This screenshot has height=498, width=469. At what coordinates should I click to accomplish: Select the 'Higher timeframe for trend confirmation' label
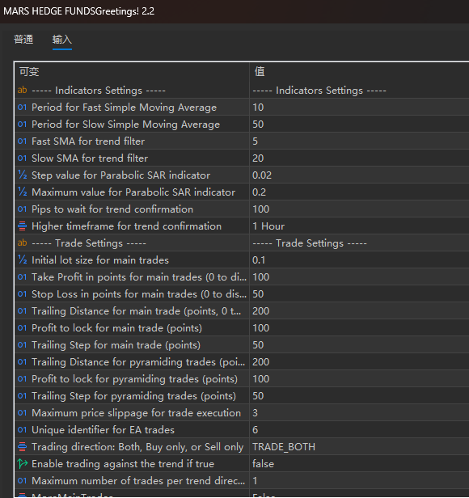click(126, 226)
